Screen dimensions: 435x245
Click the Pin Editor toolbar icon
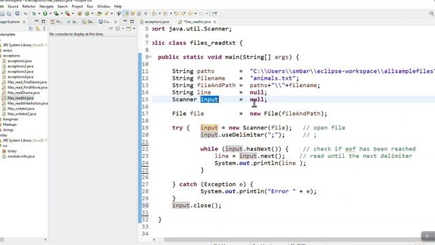(x=214, y=14)
